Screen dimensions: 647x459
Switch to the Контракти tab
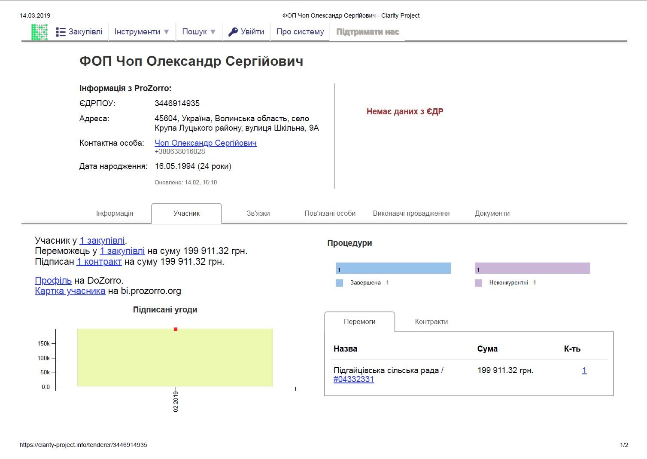[431, 321]
